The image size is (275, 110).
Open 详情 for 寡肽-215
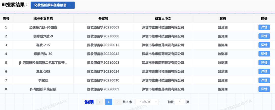(x=264, y=45)
